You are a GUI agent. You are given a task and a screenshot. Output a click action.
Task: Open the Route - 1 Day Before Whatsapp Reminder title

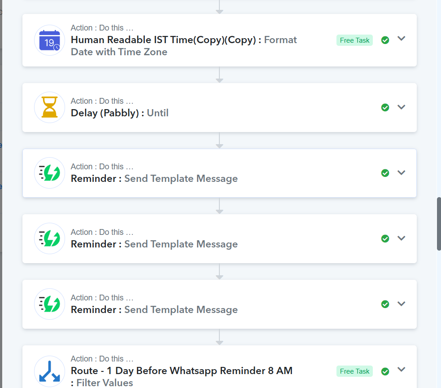tap(182, 370)
